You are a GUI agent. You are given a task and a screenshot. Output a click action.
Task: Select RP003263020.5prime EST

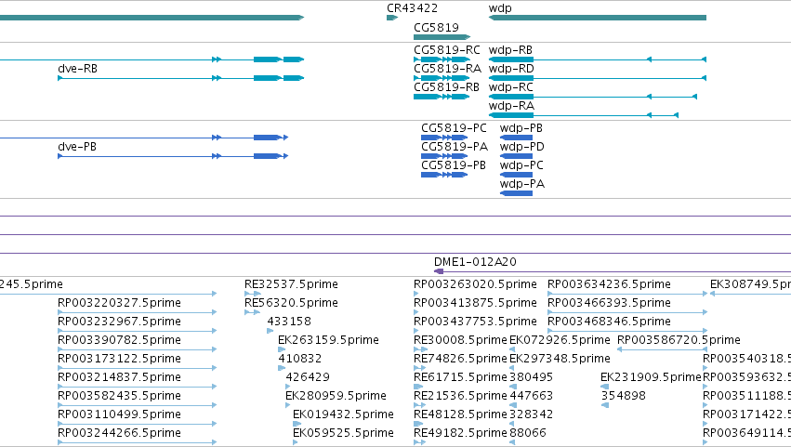tap(475, 284)
